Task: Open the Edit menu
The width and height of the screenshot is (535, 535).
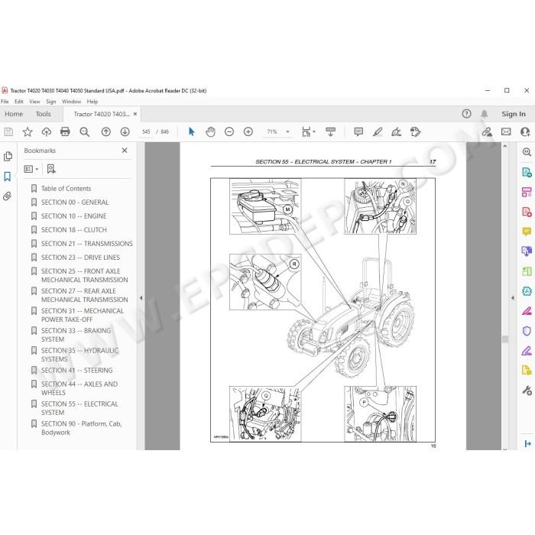Action: pyautogui.click(x=19, y=102)
